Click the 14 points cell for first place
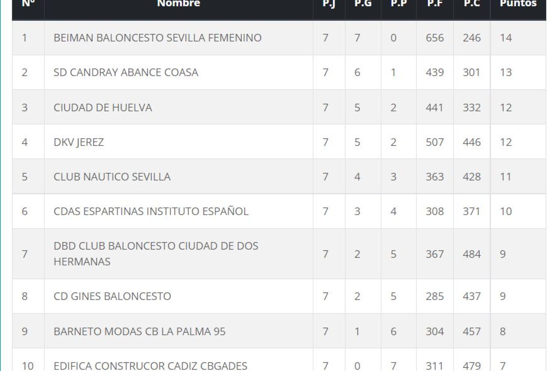The width and height of the screenshot is (557, 371). point(506,38)
